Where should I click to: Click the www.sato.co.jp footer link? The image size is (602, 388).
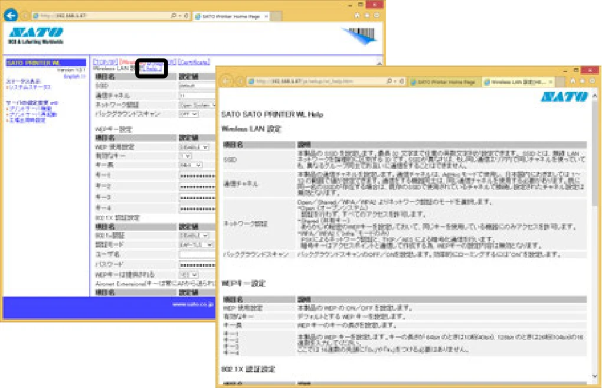(193, 304)
